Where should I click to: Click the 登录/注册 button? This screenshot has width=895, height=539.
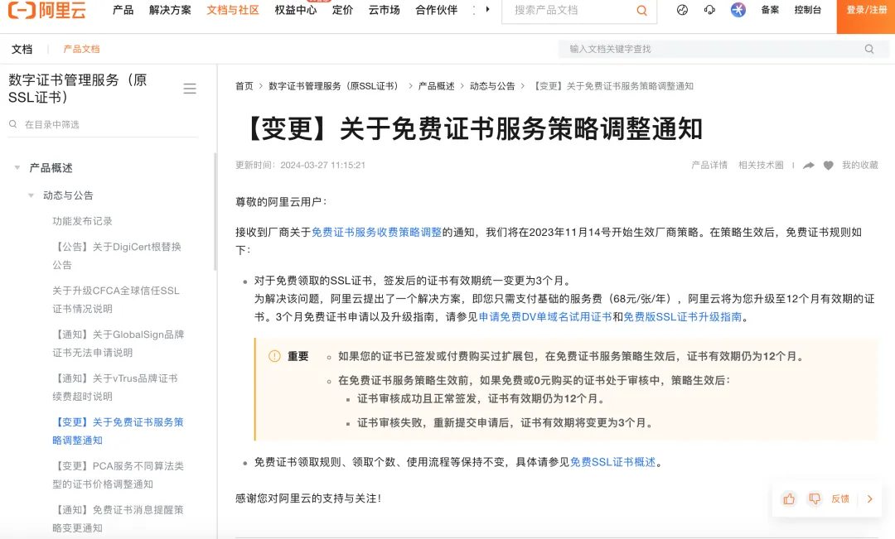coord(866,16)
